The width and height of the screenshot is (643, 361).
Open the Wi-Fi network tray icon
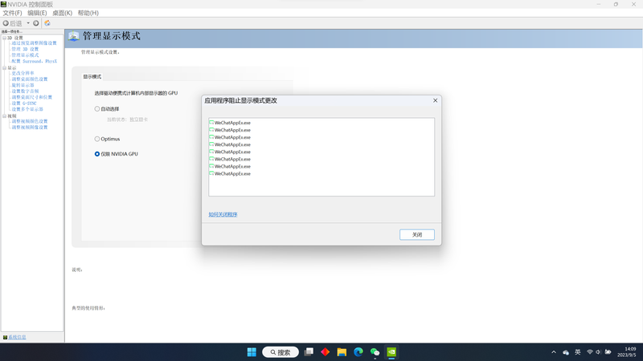pos(590,352)
